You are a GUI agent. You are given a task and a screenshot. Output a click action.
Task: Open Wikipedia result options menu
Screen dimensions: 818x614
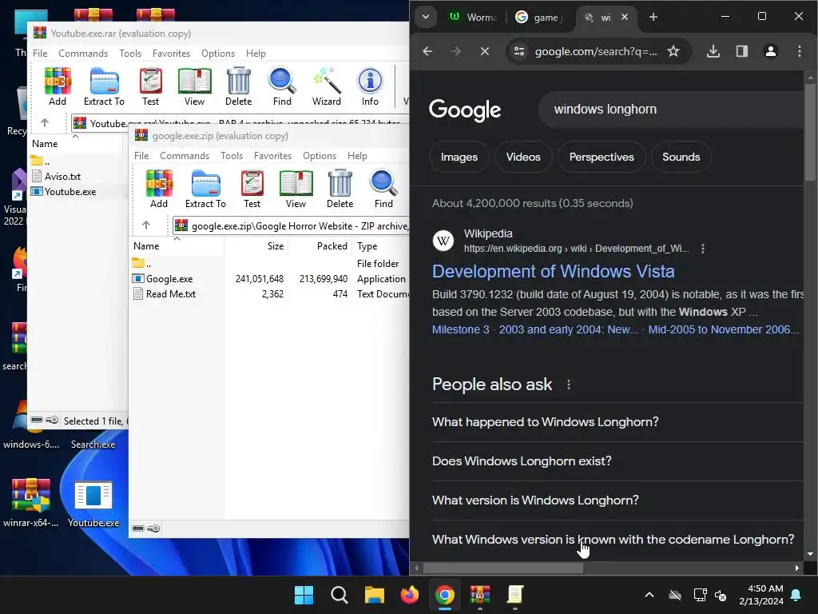coord(703,249)
